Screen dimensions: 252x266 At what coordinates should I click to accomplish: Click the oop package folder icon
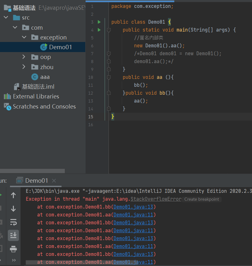pyautogui.click(x=35, y=57)
